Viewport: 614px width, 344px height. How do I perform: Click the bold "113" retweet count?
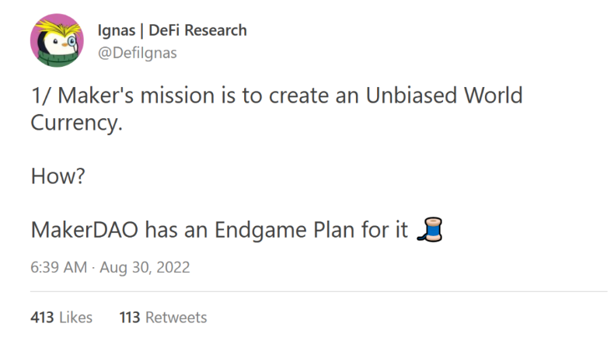click(x=130, y=318)
